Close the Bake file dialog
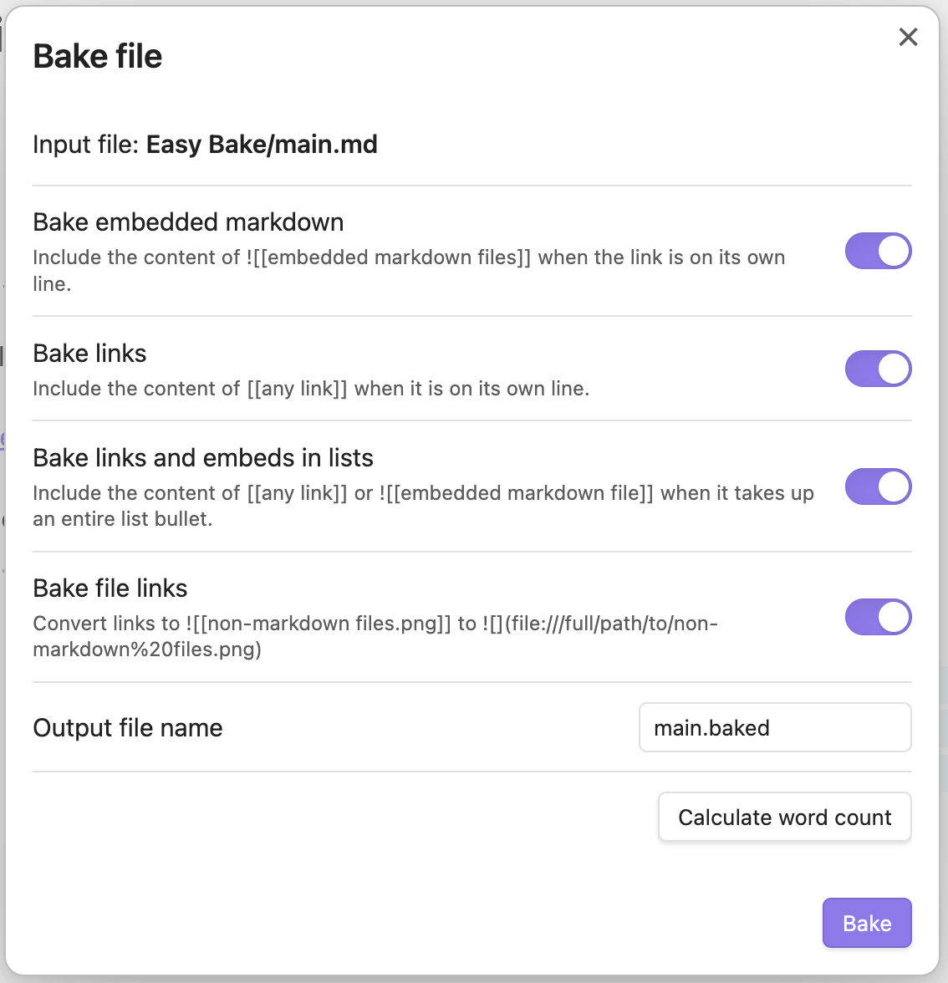The width and height of the screenshot is (948, 983). (x=908, y=37)
